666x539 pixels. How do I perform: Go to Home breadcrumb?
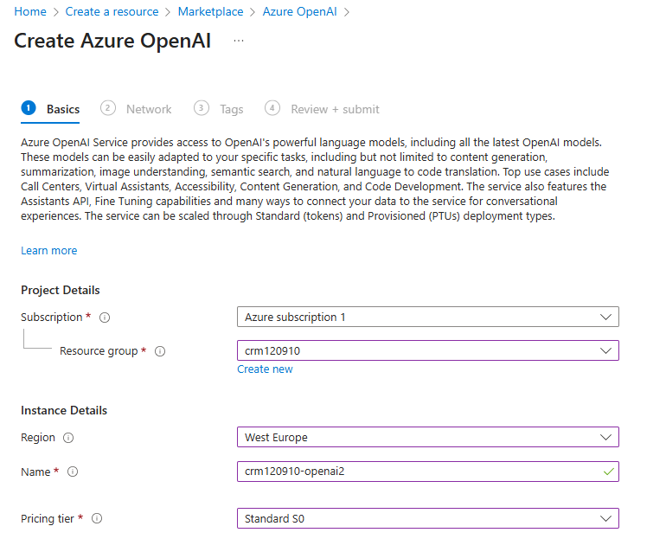coord(30,11)
